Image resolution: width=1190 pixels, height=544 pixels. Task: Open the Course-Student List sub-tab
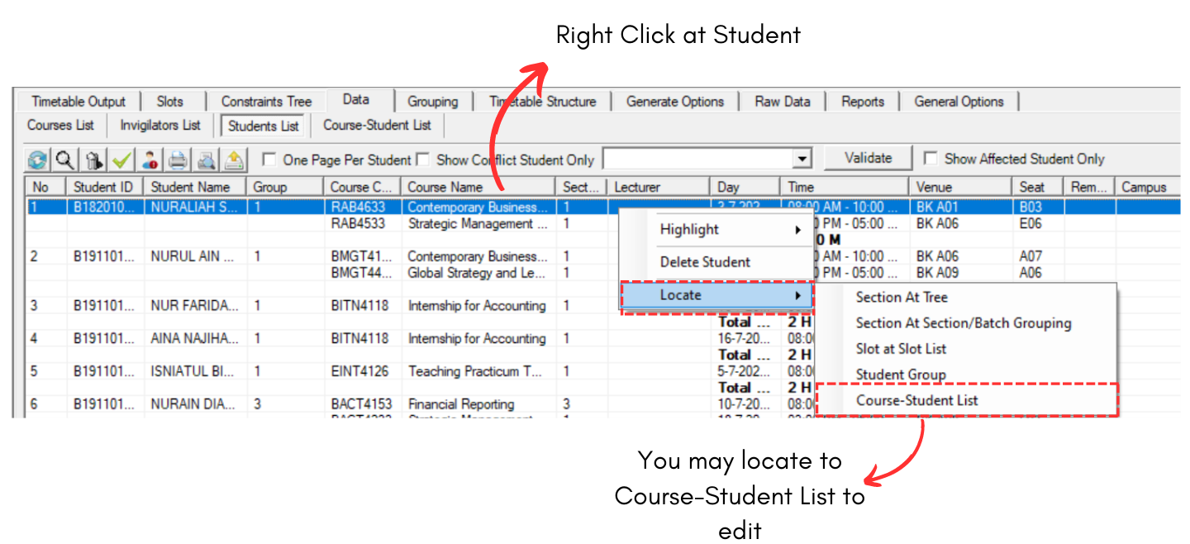tap(377, 126)
